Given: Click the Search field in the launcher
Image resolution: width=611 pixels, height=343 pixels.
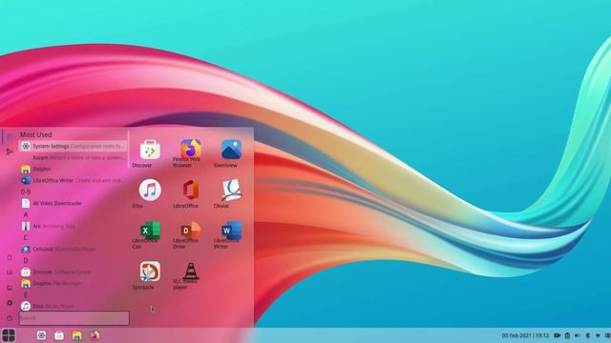Looking at the screenshot, I should [x=74, y=318].
